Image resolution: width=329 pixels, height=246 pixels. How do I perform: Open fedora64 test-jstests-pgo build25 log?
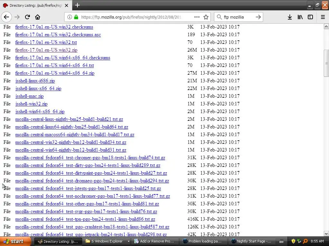click(88, 188)
